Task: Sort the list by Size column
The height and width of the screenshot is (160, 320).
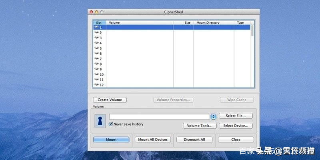Action: coord(183,23)
